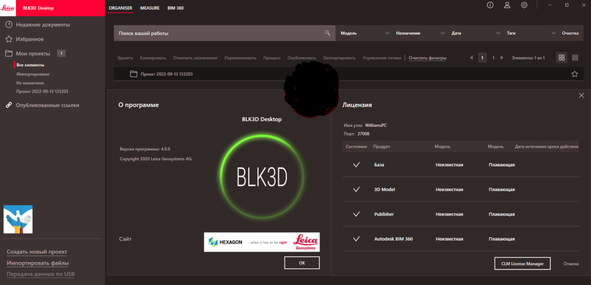Open Мои проекты in sidebar
This screenshot has height=285, width=591.
33,54
